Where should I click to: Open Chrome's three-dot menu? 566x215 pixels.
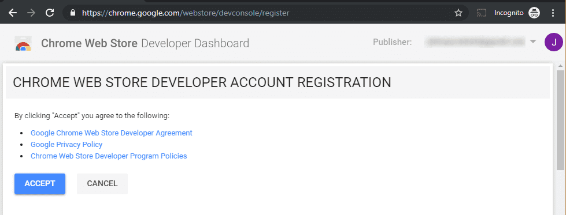tap(553, 13)
